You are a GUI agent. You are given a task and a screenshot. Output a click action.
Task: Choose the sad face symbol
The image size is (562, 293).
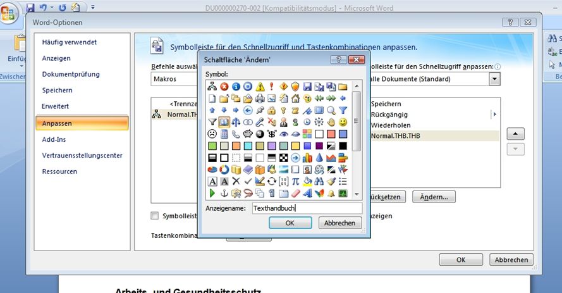pos(212,134)
